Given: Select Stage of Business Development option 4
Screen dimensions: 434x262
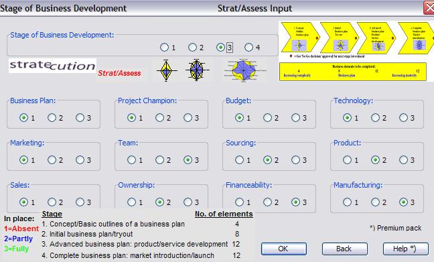Looking at the screenshot, I should 249,48.
